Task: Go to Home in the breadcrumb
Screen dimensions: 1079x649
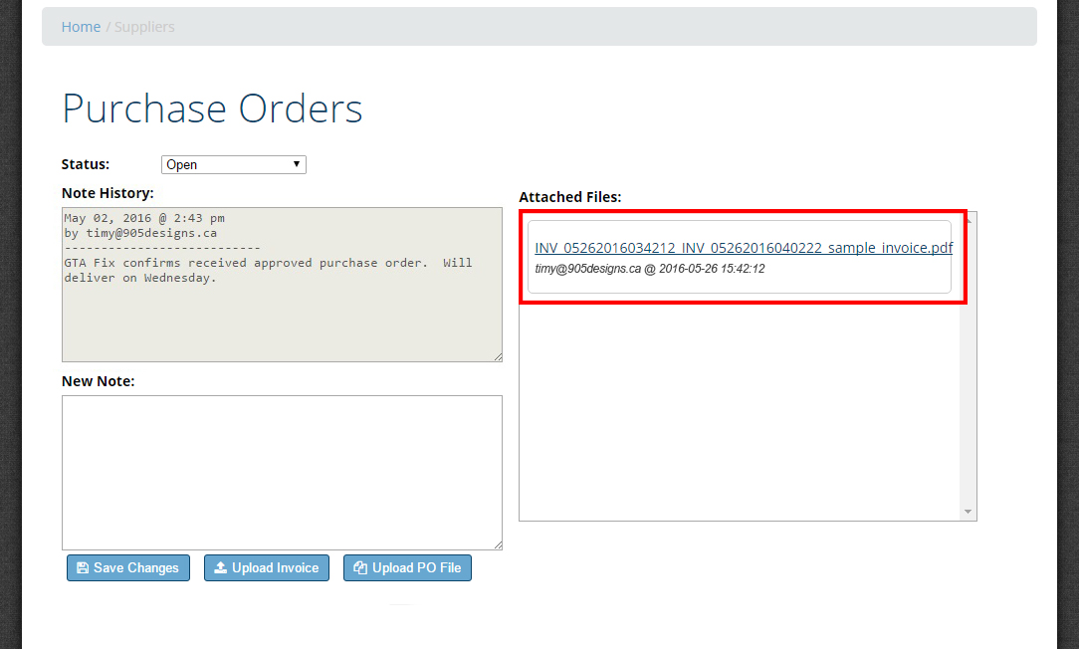Action: click(x=81, y=27)
